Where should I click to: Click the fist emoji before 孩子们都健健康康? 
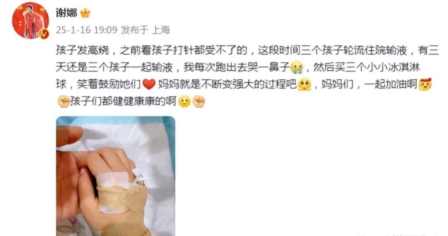point(63,101)
